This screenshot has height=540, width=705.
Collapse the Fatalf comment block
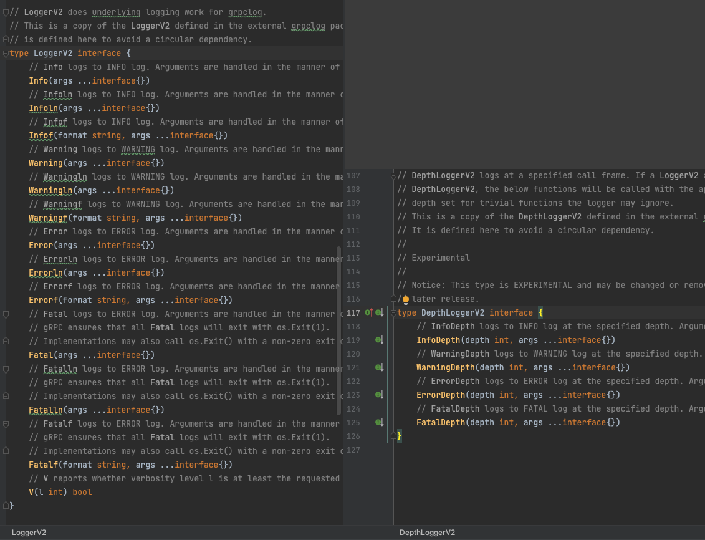[6, 424]
